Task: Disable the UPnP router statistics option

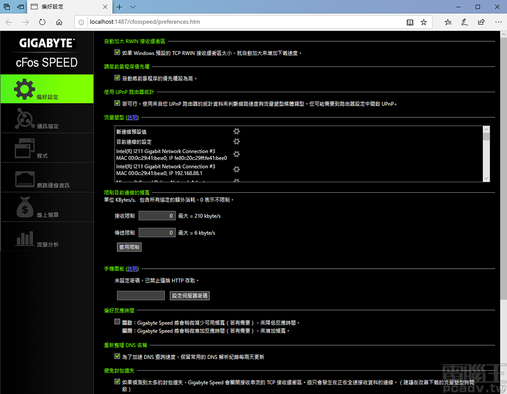Action: point(117,104)
